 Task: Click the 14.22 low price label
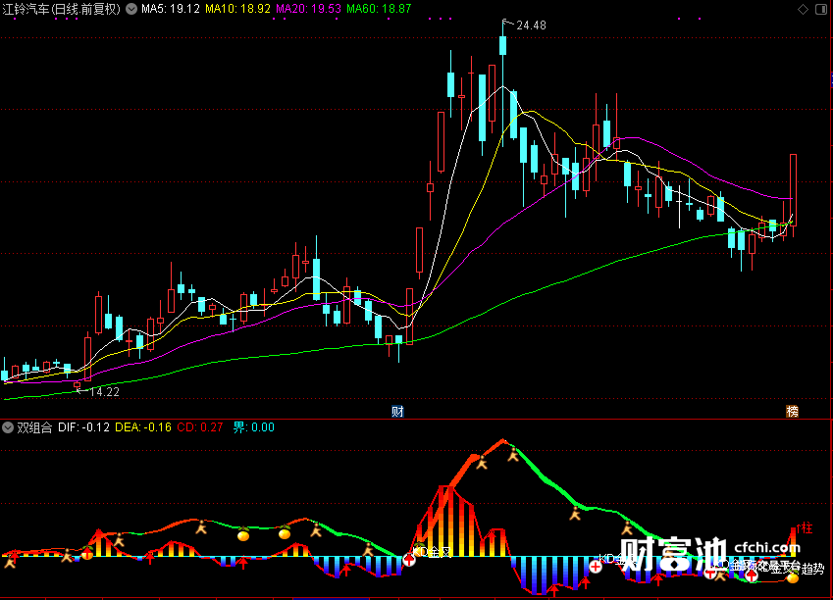click(x=104, y=392)
